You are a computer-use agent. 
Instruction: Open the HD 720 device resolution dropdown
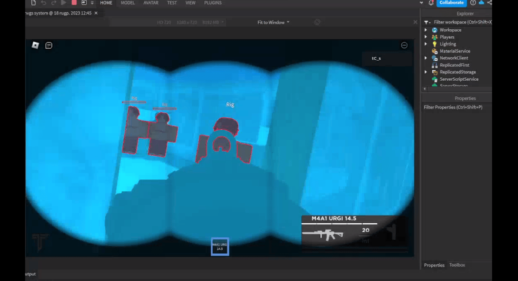(x=190, y=22)
